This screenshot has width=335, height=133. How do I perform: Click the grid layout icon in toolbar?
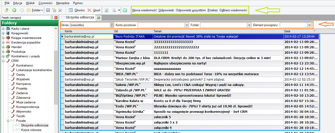click(x=54, y=10)
